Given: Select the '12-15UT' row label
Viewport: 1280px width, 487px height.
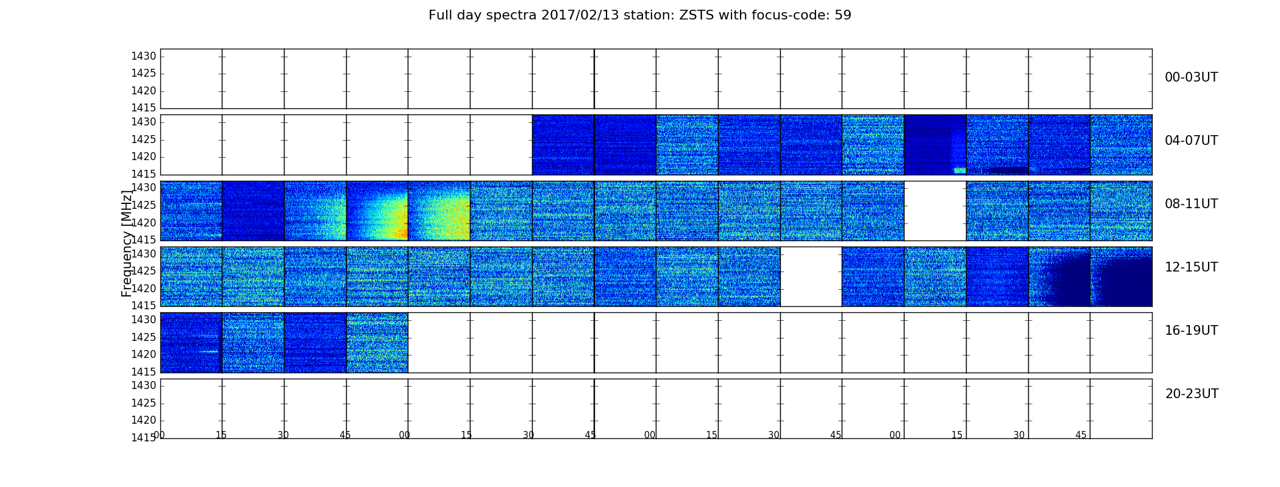Looking at the screenshot, I should 1191,267.
